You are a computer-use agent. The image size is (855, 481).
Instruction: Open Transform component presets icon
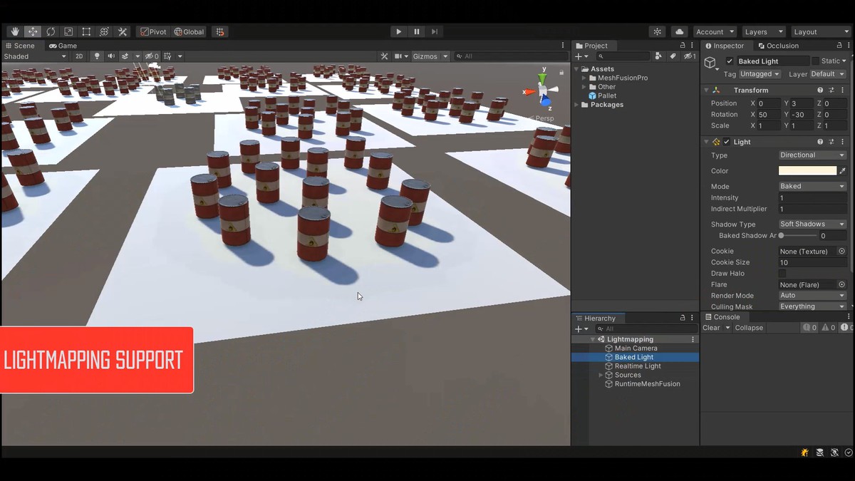[x=831, y=90]
